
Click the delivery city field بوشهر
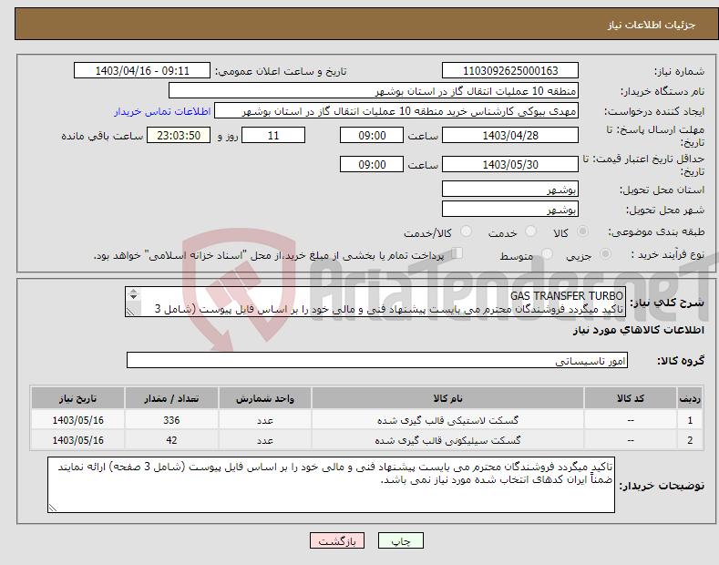click(510, 209)
